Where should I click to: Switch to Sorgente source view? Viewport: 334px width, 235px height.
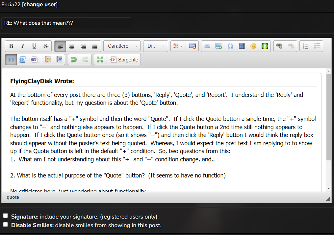click(x=124, y=60)
